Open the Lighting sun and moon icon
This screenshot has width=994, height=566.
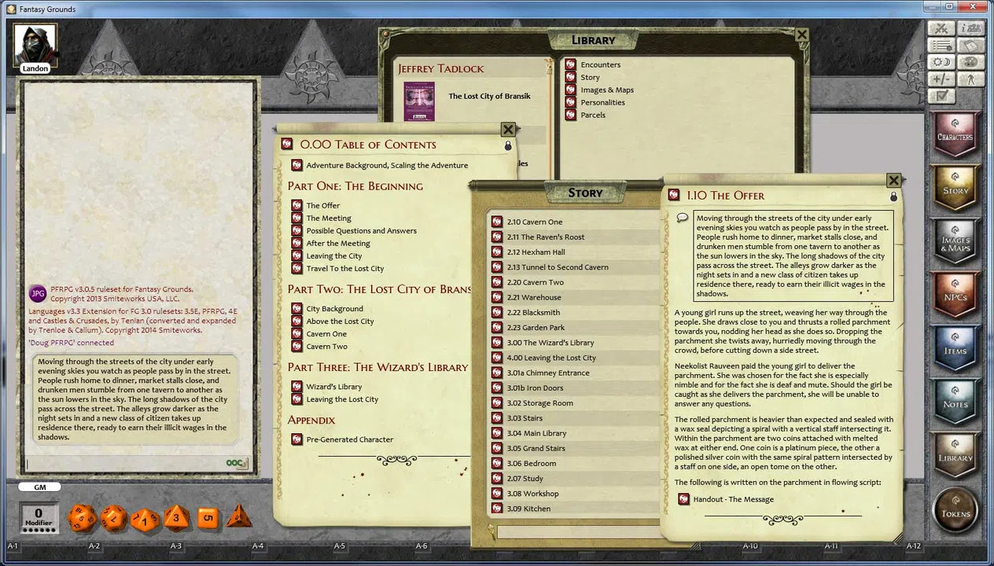pyautogui.click(x=941, y=62)
